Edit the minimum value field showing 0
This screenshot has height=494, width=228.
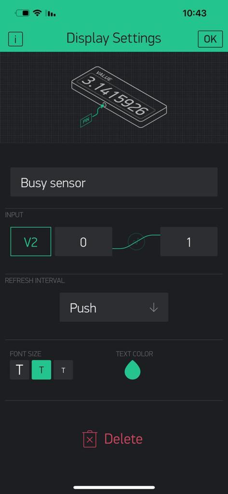83,241
